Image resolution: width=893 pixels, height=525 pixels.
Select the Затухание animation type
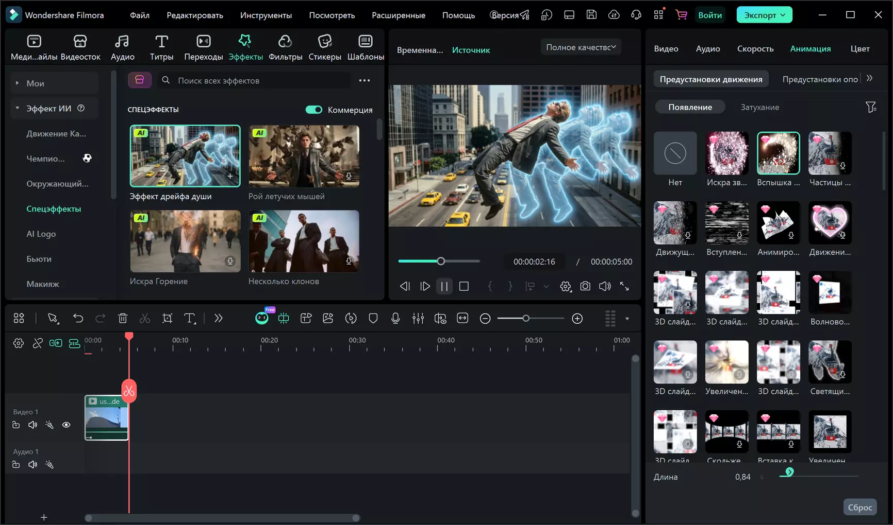click(760, 107)
